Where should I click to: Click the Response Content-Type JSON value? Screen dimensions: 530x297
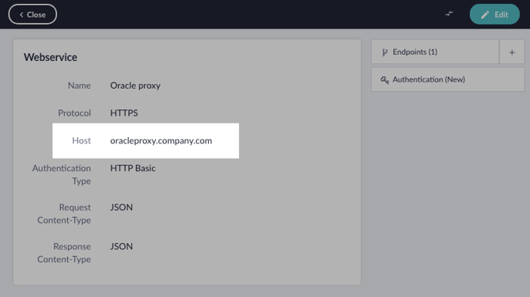(x=121, y=246)
